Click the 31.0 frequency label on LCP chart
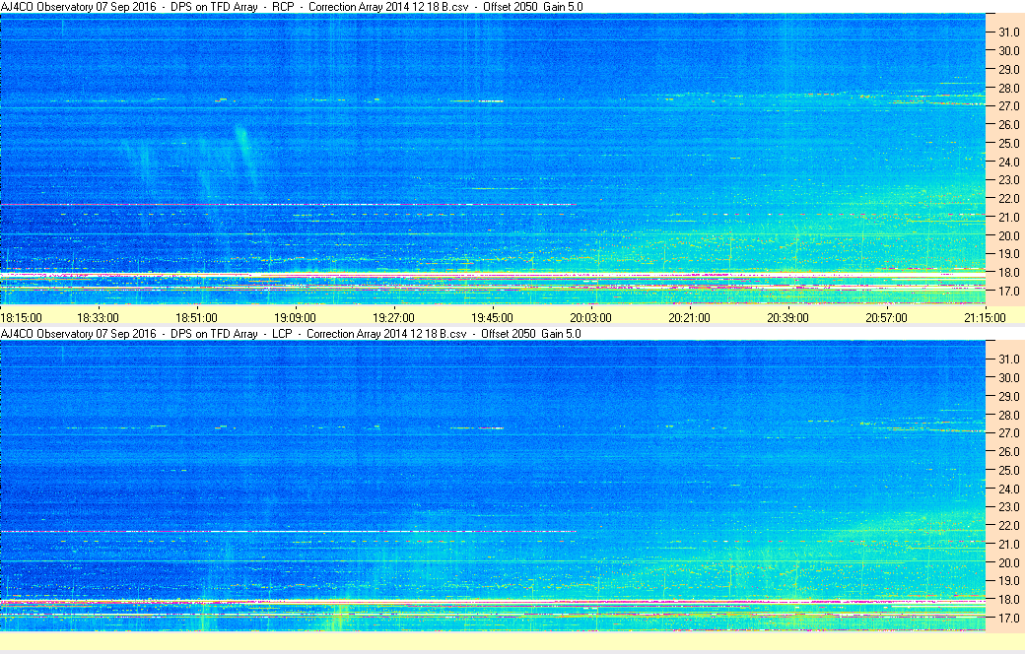Viewport: 1025px width, 654px height. (1008, 360)
